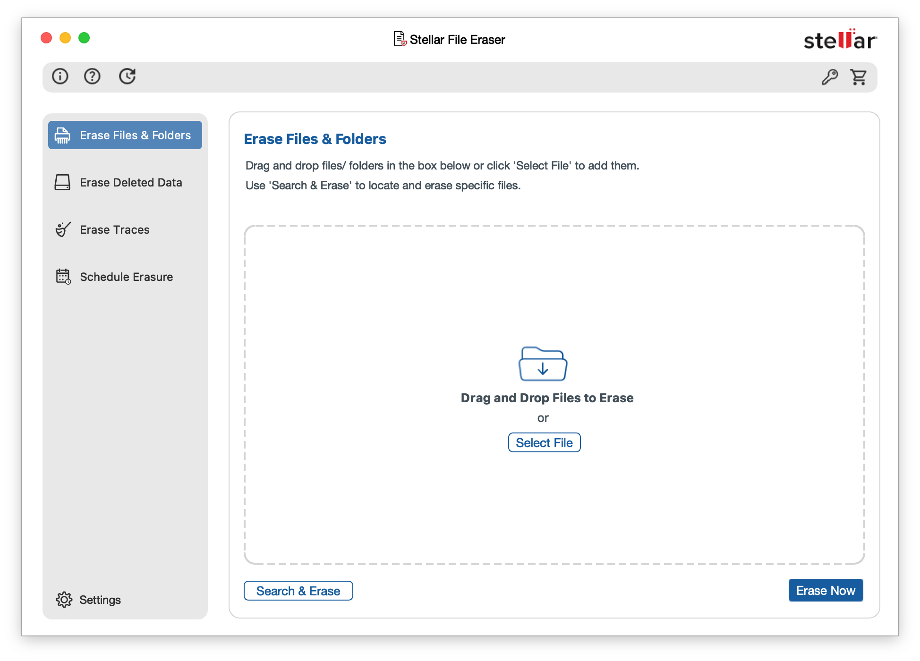Screen dimensions: 920x661
Task: Go to Schedule Erasure section
Action: click(x=126, y=277)
